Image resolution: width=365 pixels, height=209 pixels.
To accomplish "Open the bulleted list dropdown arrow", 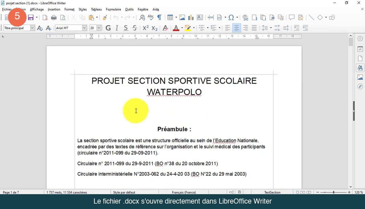I will coord(208,28).
